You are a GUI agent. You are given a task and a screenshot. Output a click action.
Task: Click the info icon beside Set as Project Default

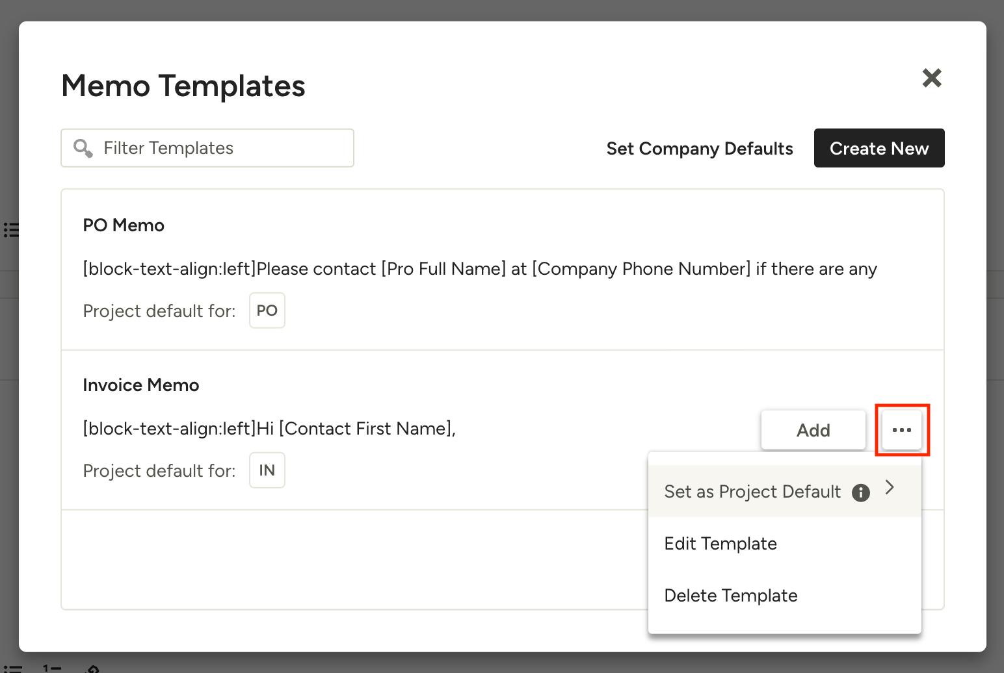tap(860, 493)
